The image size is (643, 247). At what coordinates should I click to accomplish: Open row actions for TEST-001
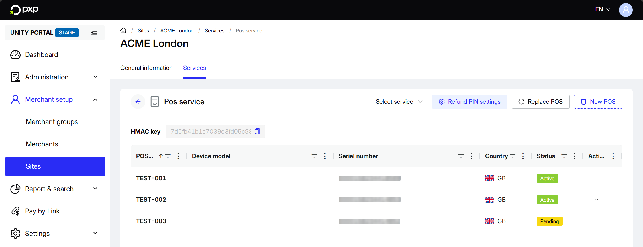(595, 178)
